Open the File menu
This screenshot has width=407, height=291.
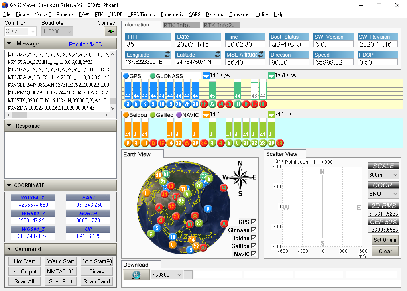(7, 14)
